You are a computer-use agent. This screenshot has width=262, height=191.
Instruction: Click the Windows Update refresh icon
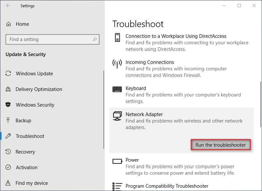[8, 74]
